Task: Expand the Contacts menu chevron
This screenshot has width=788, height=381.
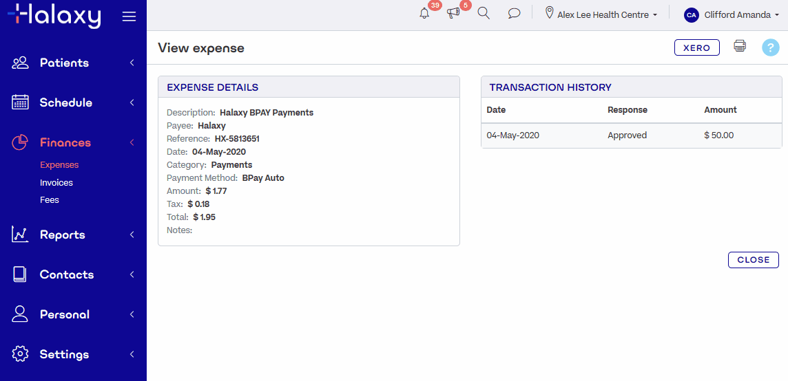Action: [x=132, y=274]
